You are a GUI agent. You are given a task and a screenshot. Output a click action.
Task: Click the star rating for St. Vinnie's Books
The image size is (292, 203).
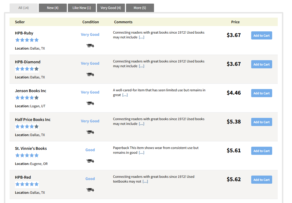[x=27, y=155]
